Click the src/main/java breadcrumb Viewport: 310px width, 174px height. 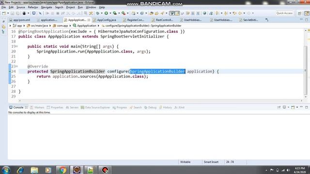(x=38, y=26)
